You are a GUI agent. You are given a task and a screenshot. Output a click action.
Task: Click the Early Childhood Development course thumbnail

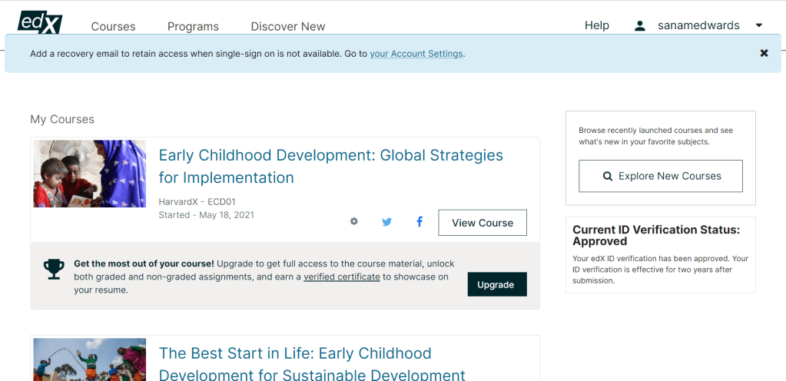pyautogui.click(x=90, y=174)
